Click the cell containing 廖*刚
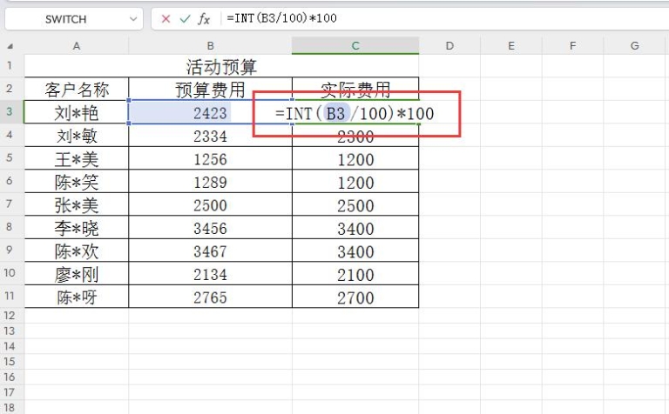The image size is (669, 414). (x=77, y=274)
